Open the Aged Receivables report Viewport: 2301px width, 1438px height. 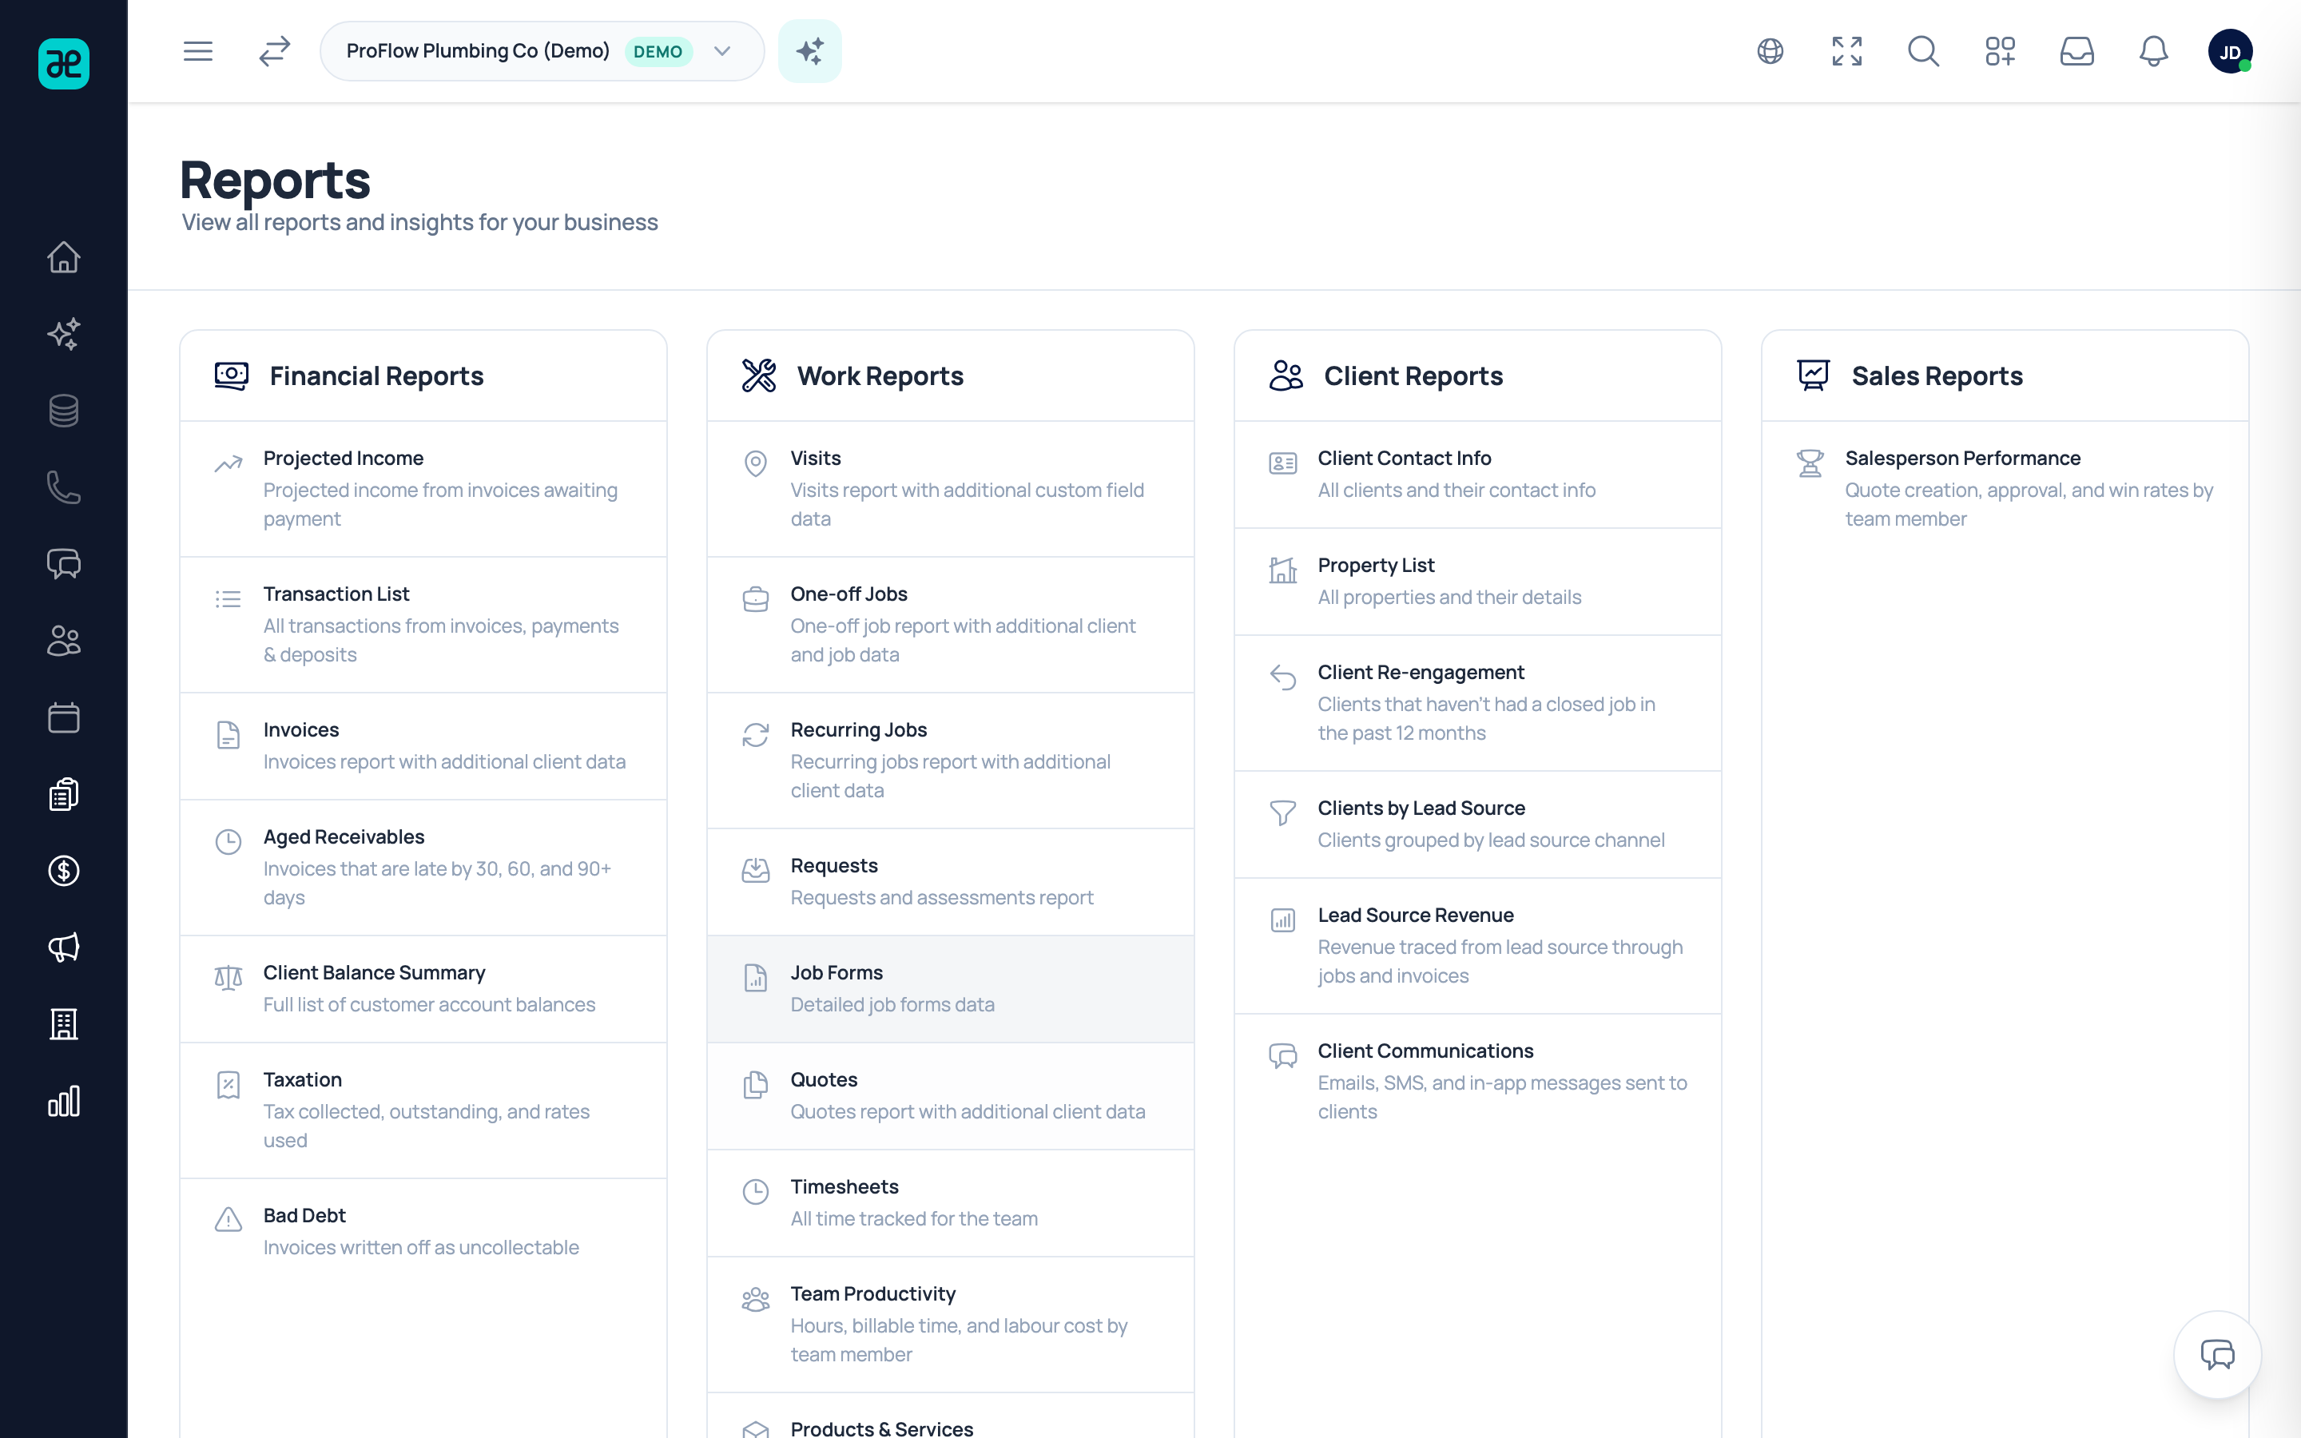tap(423, 868)
